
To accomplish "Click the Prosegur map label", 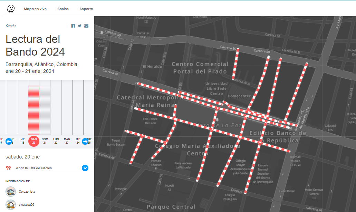I will [121, 189].
